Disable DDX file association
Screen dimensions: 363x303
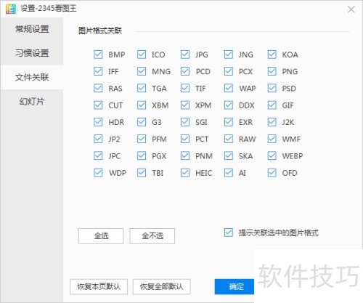(229, 105)
